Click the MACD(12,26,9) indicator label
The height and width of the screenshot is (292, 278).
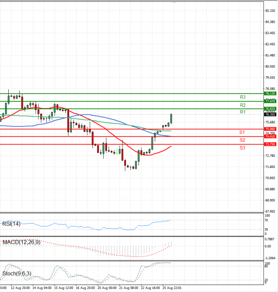(x=21, y=242)
